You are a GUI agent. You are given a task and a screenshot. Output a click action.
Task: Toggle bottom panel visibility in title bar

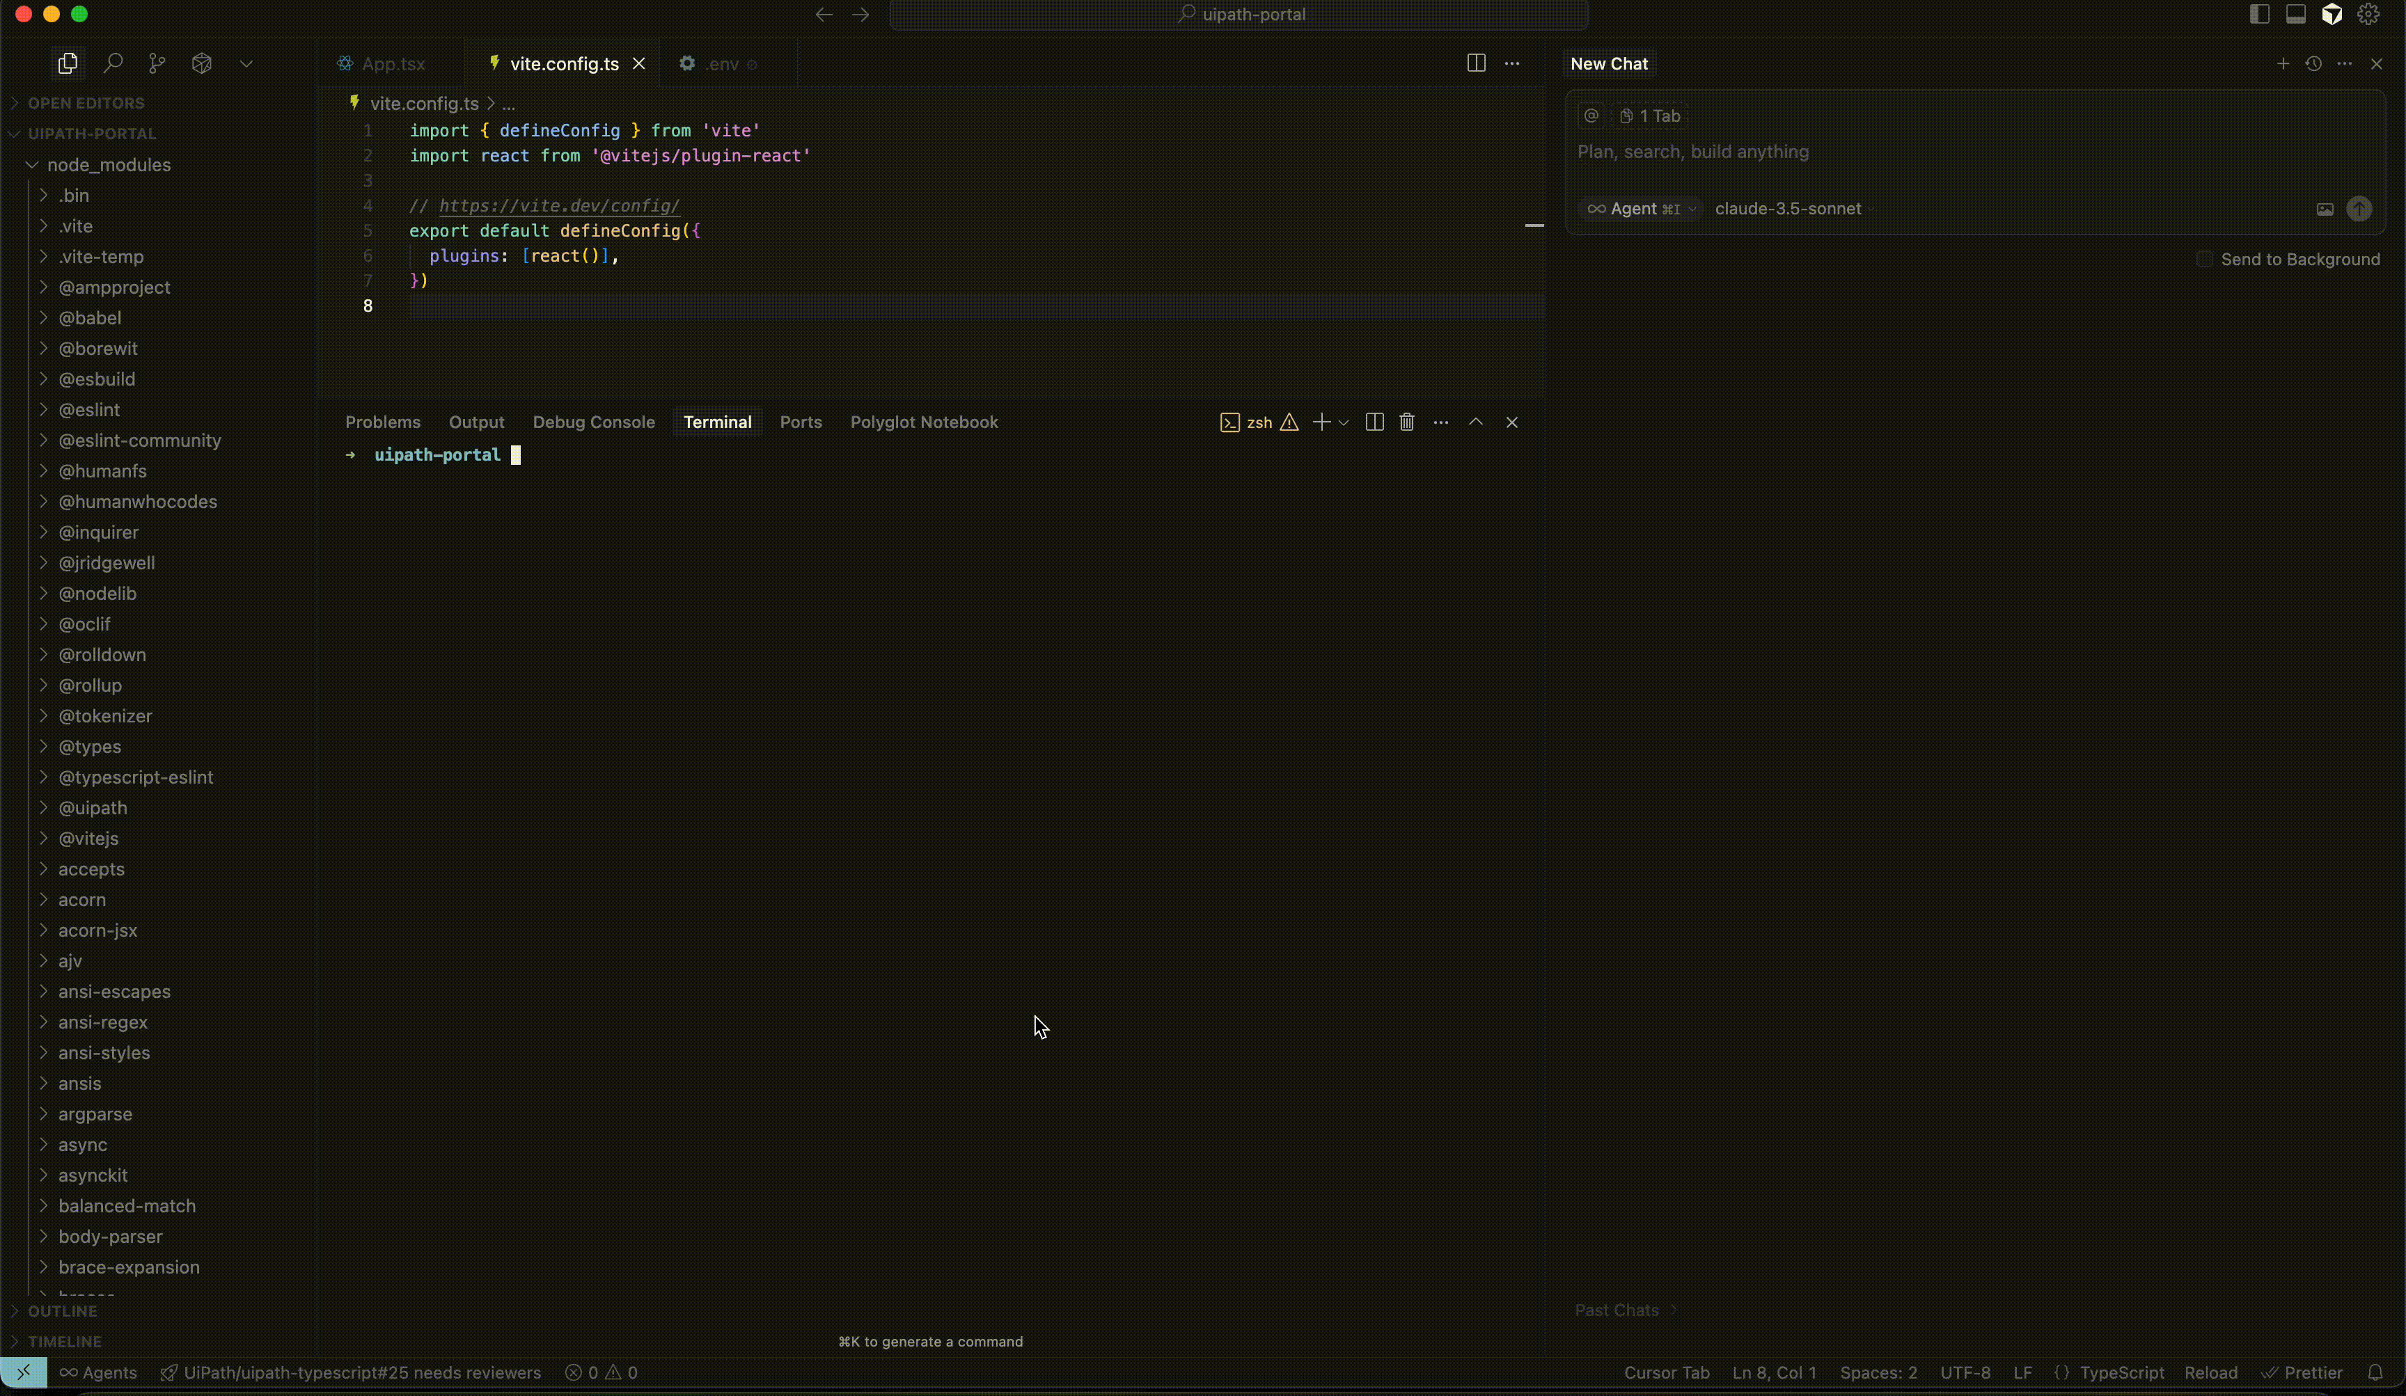(2295, 13)
